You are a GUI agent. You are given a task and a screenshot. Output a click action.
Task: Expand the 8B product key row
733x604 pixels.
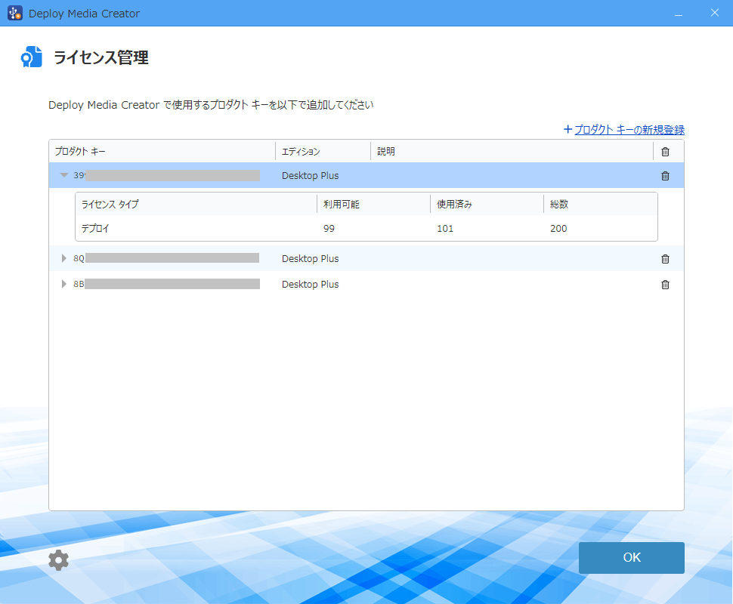click(x=64, y=285)
